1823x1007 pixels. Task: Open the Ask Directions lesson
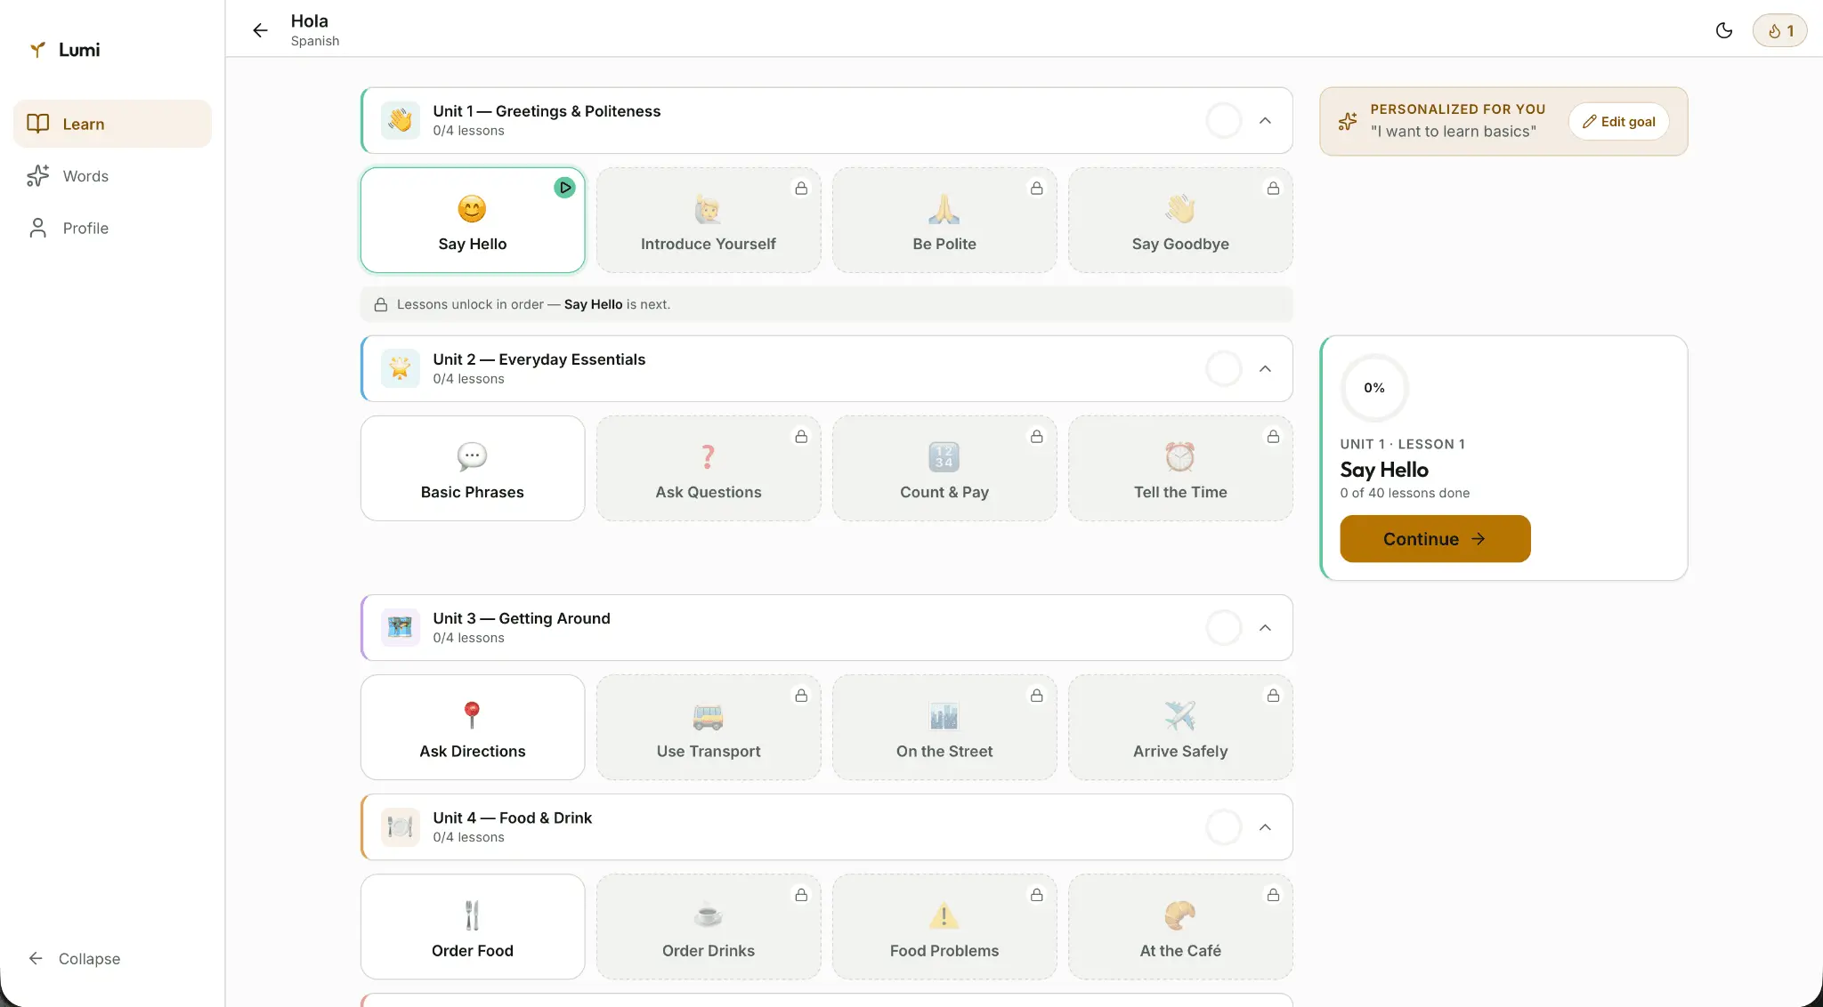[473, 727]
